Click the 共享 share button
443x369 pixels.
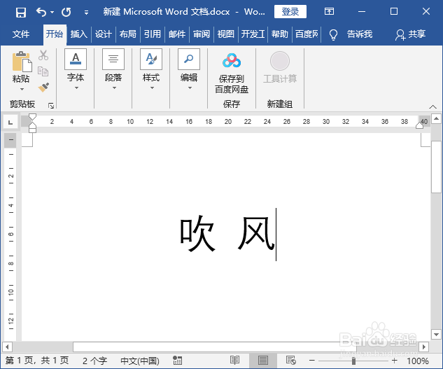click(x=410, y=34)
